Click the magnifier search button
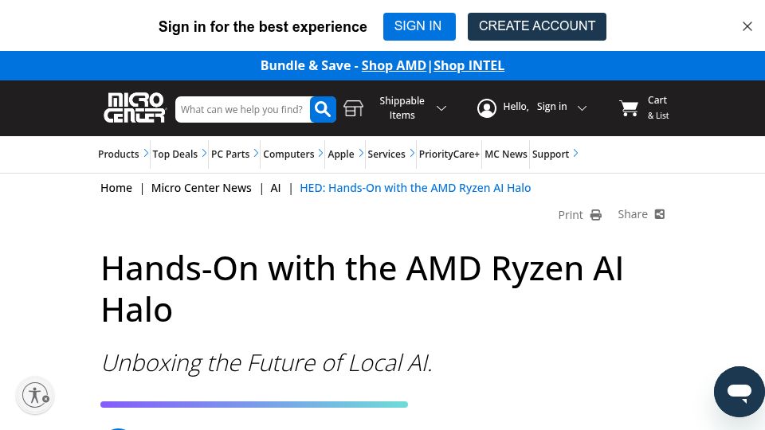The height and width of the screenshot is (430, 765). (323, 109)
